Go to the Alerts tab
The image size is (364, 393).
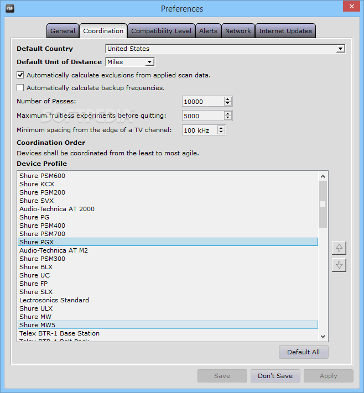coord(208,31)
